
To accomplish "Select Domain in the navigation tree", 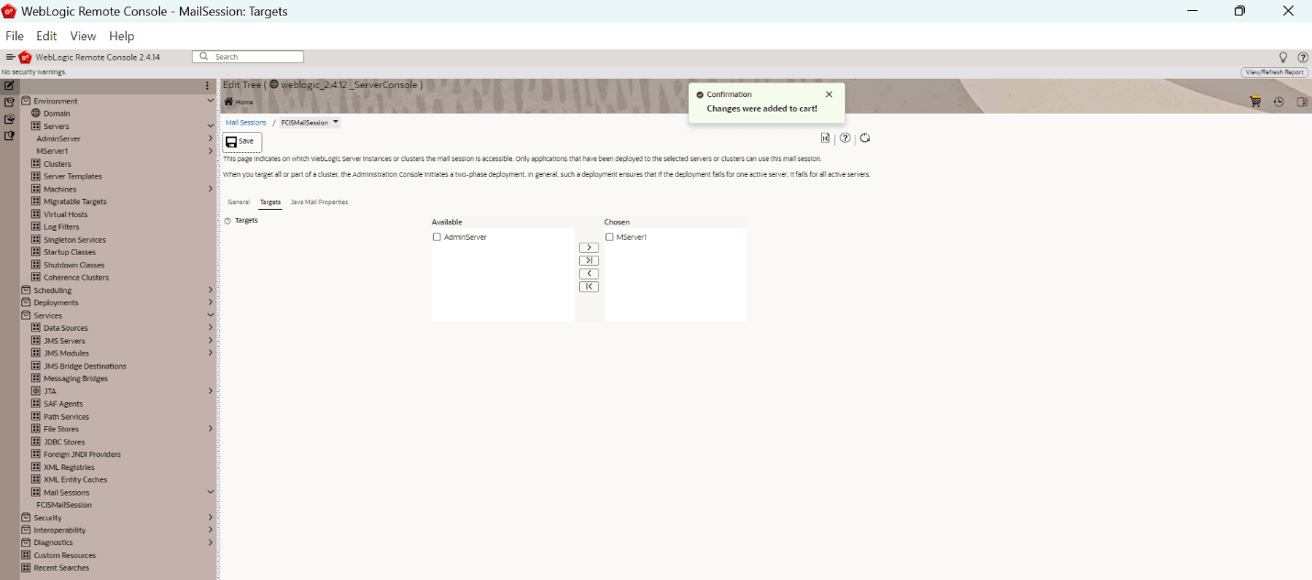I will coord(57,114).
